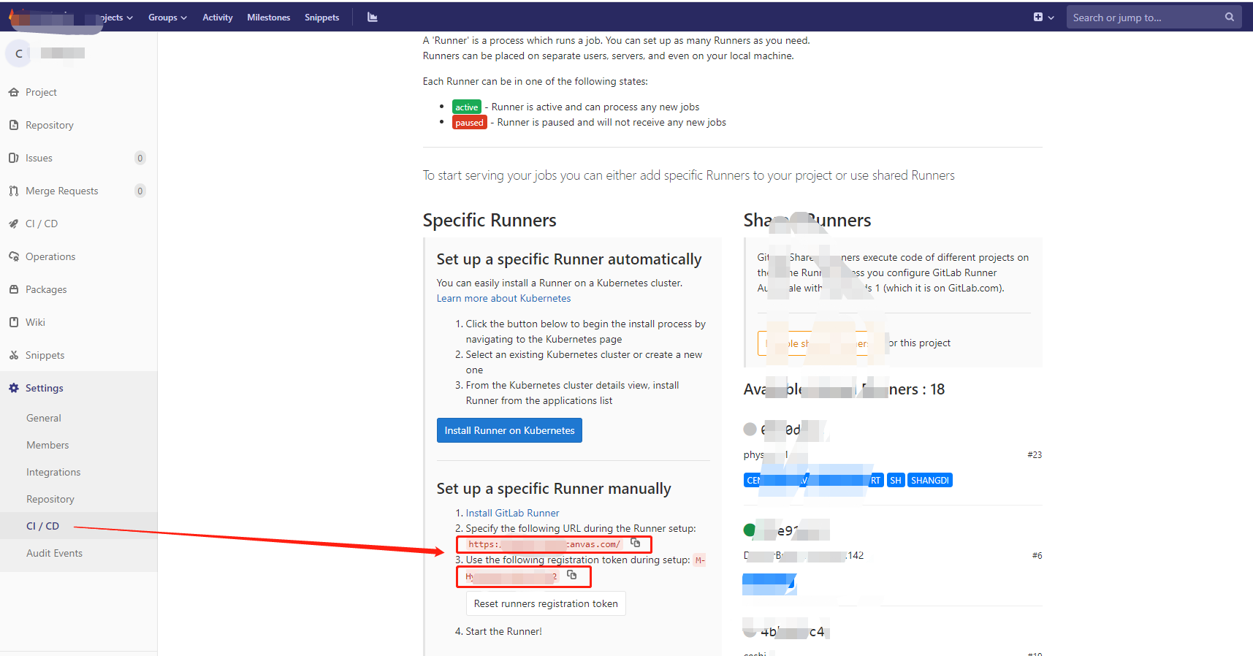The image size is (1253, 656).
Task: Click the Settings gear icon
Action: [x=14, y=388]
